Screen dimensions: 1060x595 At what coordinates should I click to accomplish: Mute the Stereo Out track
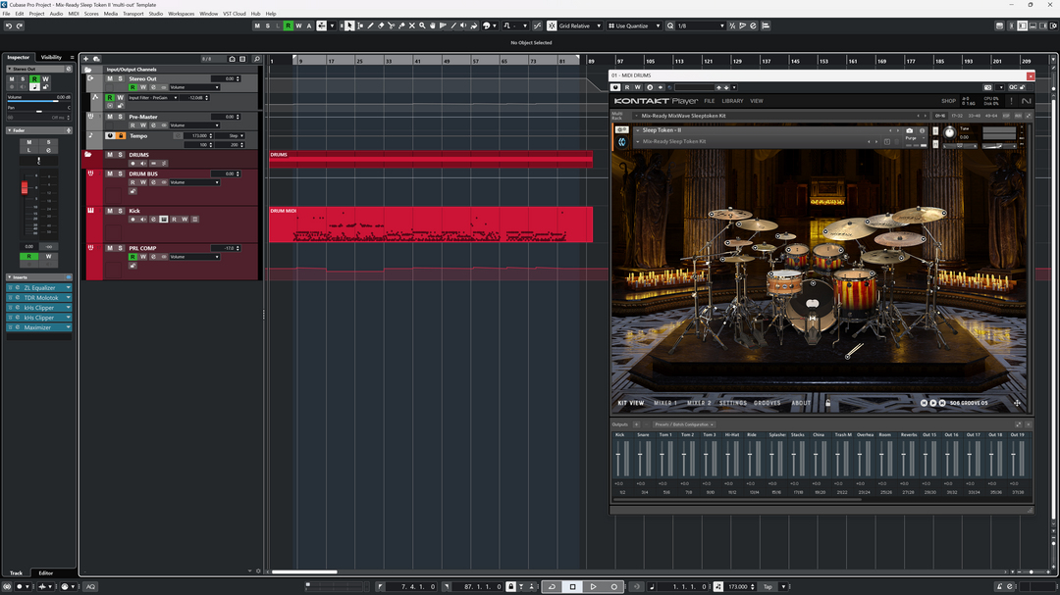click(x=110, y=78)
